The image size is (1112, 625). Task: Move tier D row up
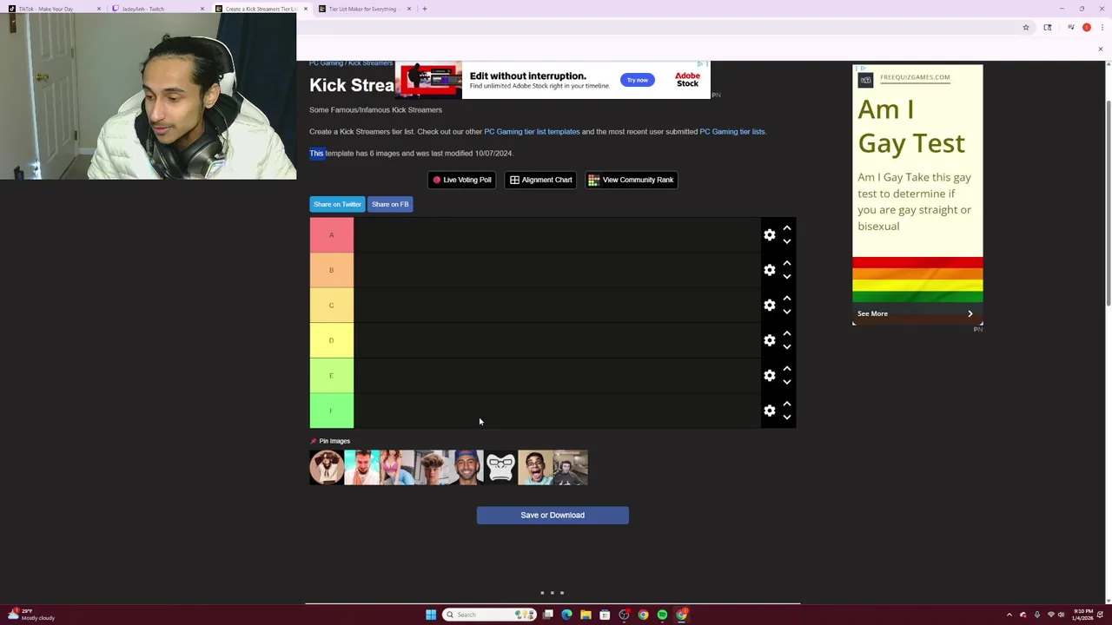pos(787,333)
